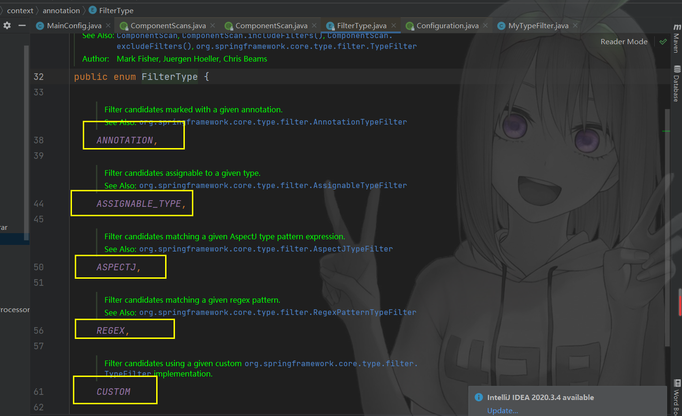The height and width of the screenshot is (416, 682).
Task: Close MyTypeFilter.java tab
Action: pyautogui.click(x=575, y=25)
